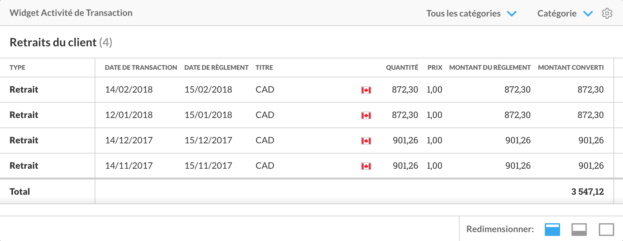The height and width of the screenshot is (241, 623).
Task: Open the Tous les catégories dropdown
Action: click(x=463, y=13)
